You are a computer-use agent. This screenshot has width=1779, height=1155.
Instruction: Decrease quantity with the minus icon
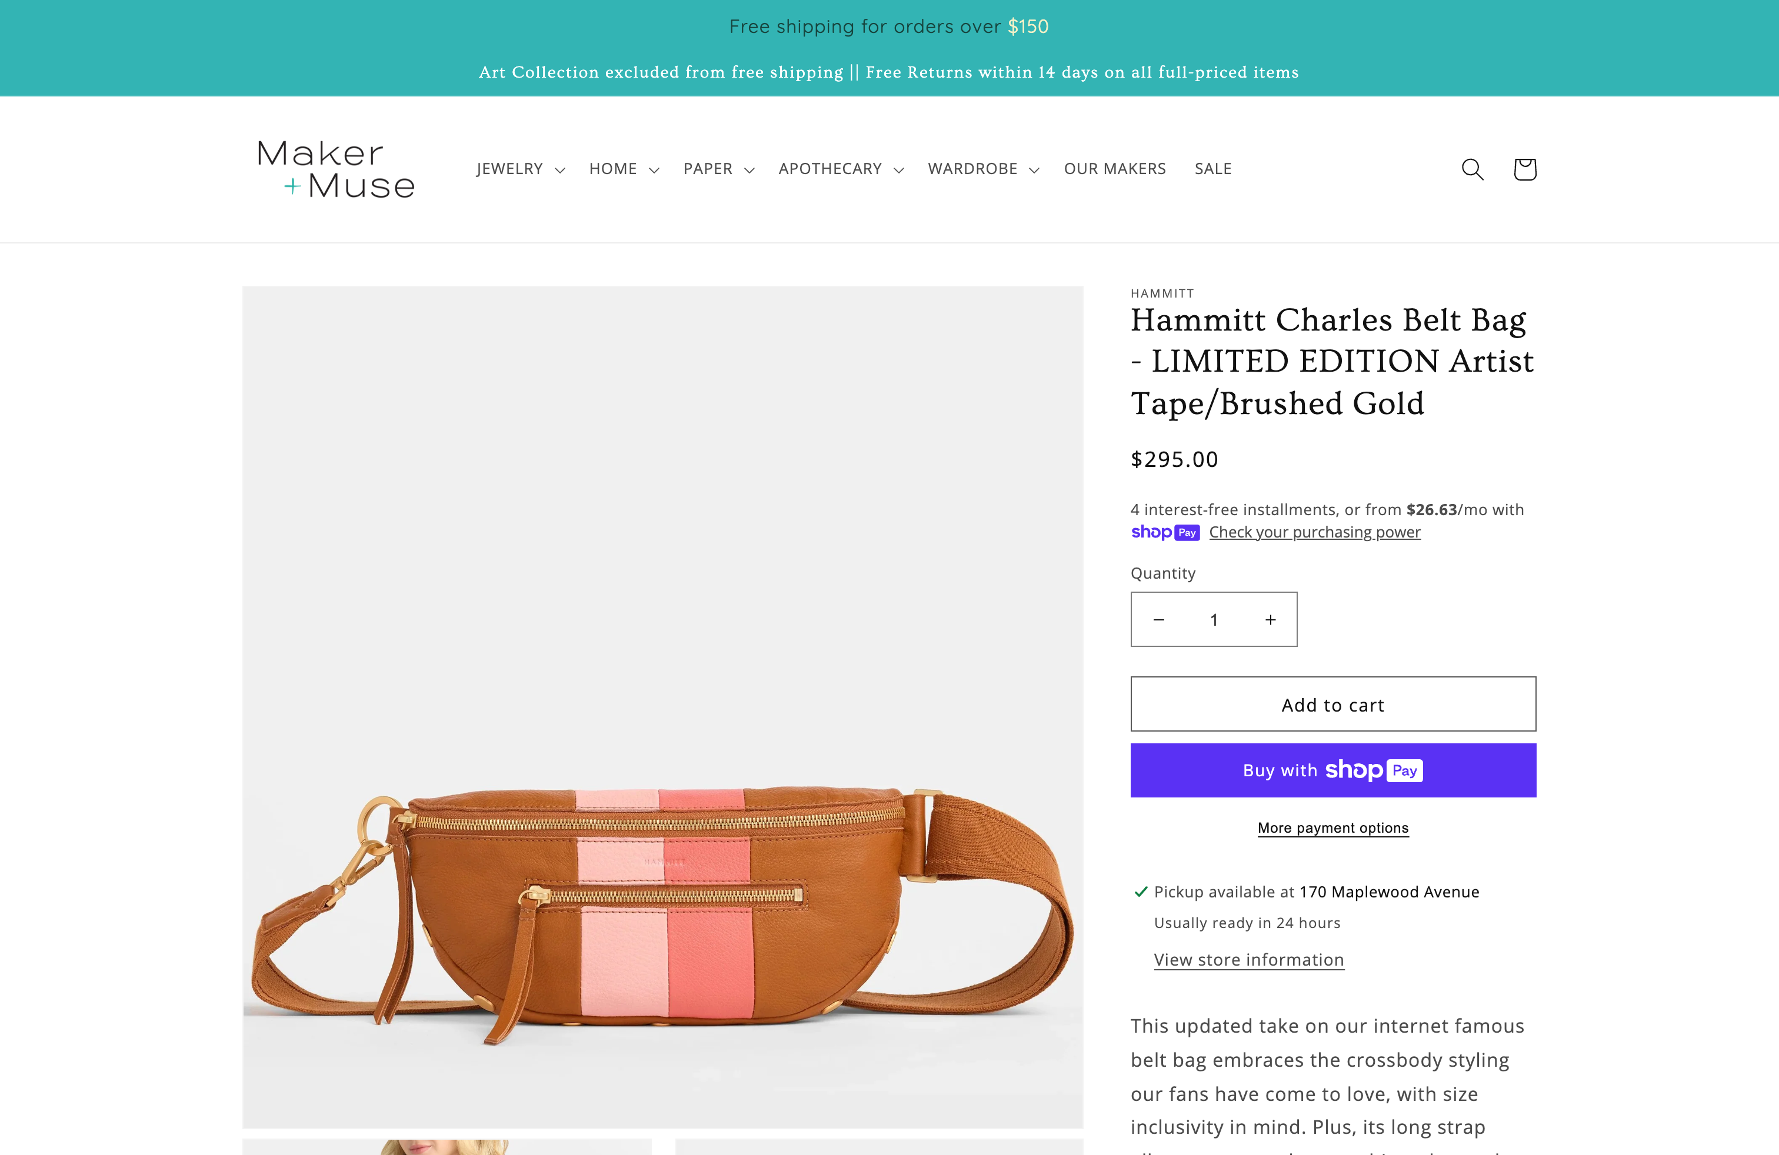[x=1158, y=620]
